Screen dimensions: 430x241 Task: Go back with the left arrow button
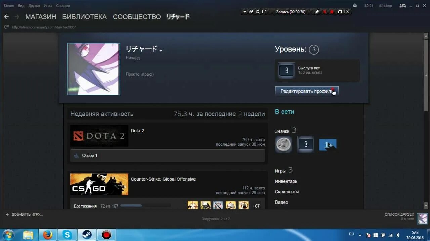coord(6,17)
